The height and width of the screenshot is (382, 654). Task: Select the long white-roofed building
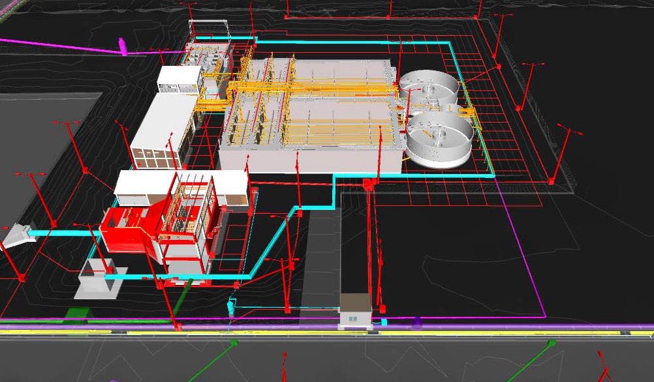pyautogui.click(x=163, y=131)
